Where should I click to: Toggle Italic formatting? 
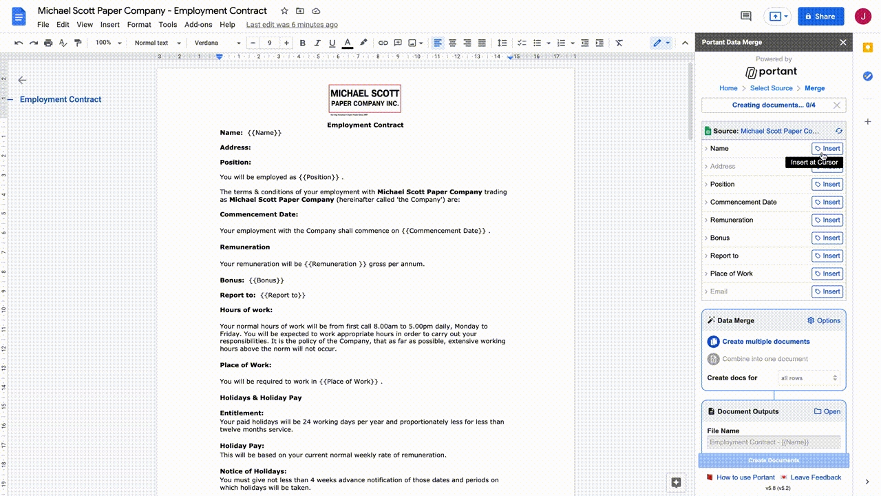pos(317,43)
